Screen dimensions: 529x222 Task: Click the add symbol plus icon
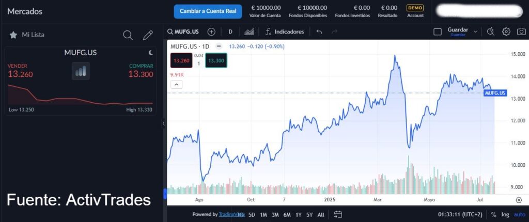pos(211,31)
